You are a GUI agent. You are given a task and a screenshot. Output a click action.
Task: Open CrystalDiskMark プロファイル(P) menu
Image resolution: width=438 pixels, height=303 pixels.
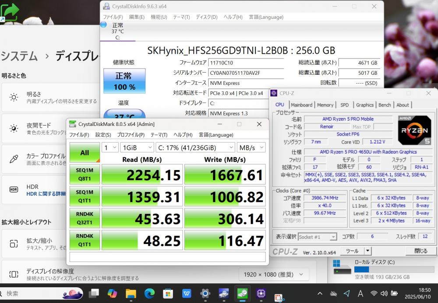[x=131, y=135]
